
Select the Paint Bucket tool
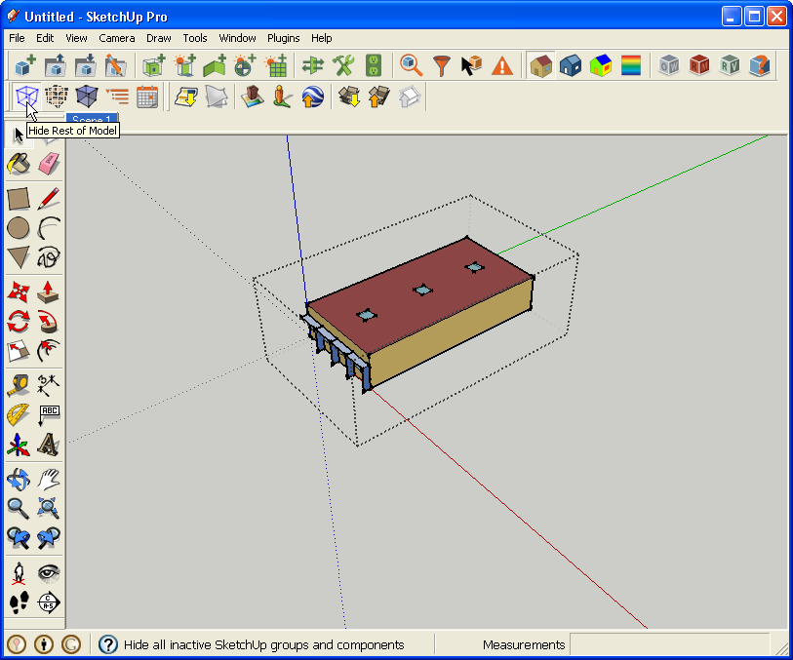pyautogui.click(x=19, y=163)
